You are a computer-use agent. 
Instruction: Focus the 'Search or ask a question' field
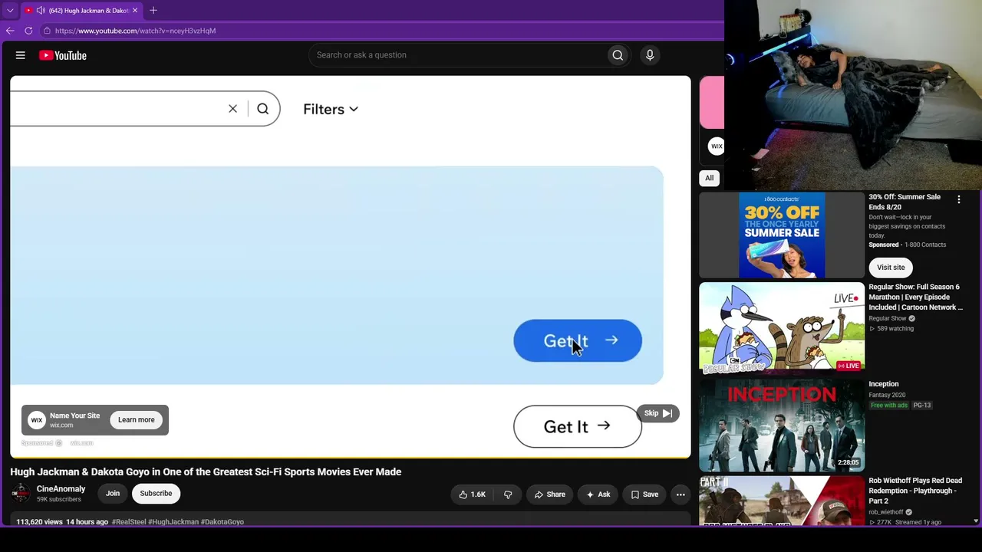click(x=456, y=55)
